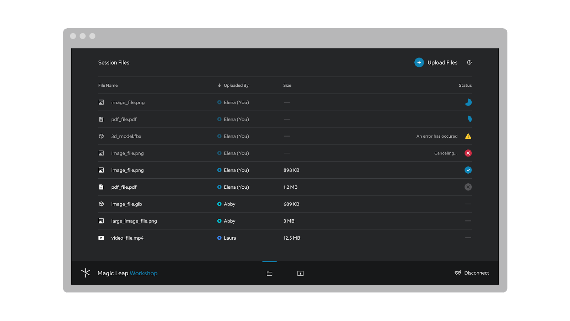Click Abby's online status dot
The height and width of the screenshot is (321, 570).
click(x=219, y=204)
